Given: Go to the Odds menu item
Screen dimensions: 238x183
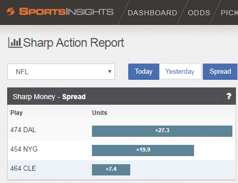Looking at the screenshot, I should coord(199,13).
